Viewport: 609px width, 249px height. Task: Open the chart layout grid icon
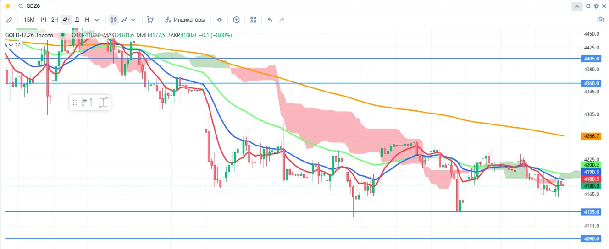click(254, 20)
